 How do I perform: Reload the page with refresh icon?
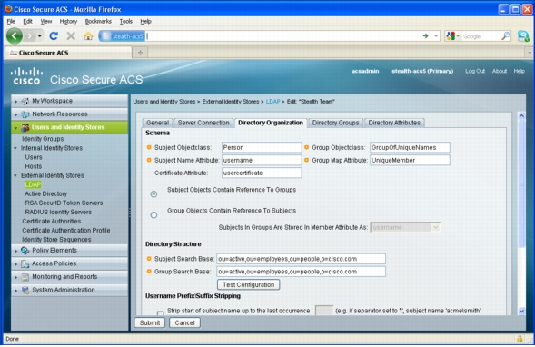click(54, 35)
